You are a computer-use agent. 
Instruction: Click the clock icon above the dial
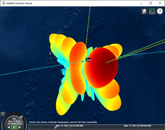click(3, 114)
